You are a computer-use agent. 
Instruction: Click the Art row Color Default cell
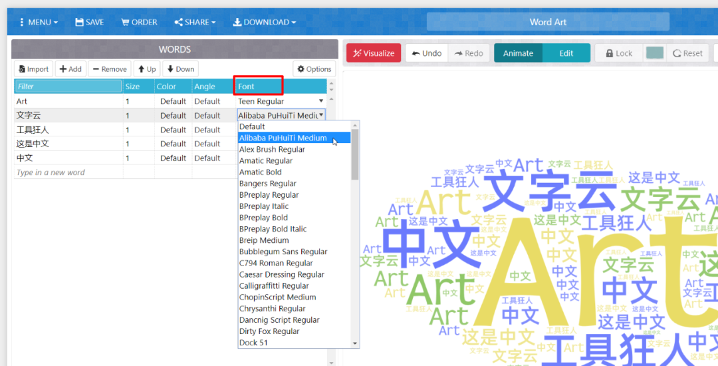[x=173, y=101]
